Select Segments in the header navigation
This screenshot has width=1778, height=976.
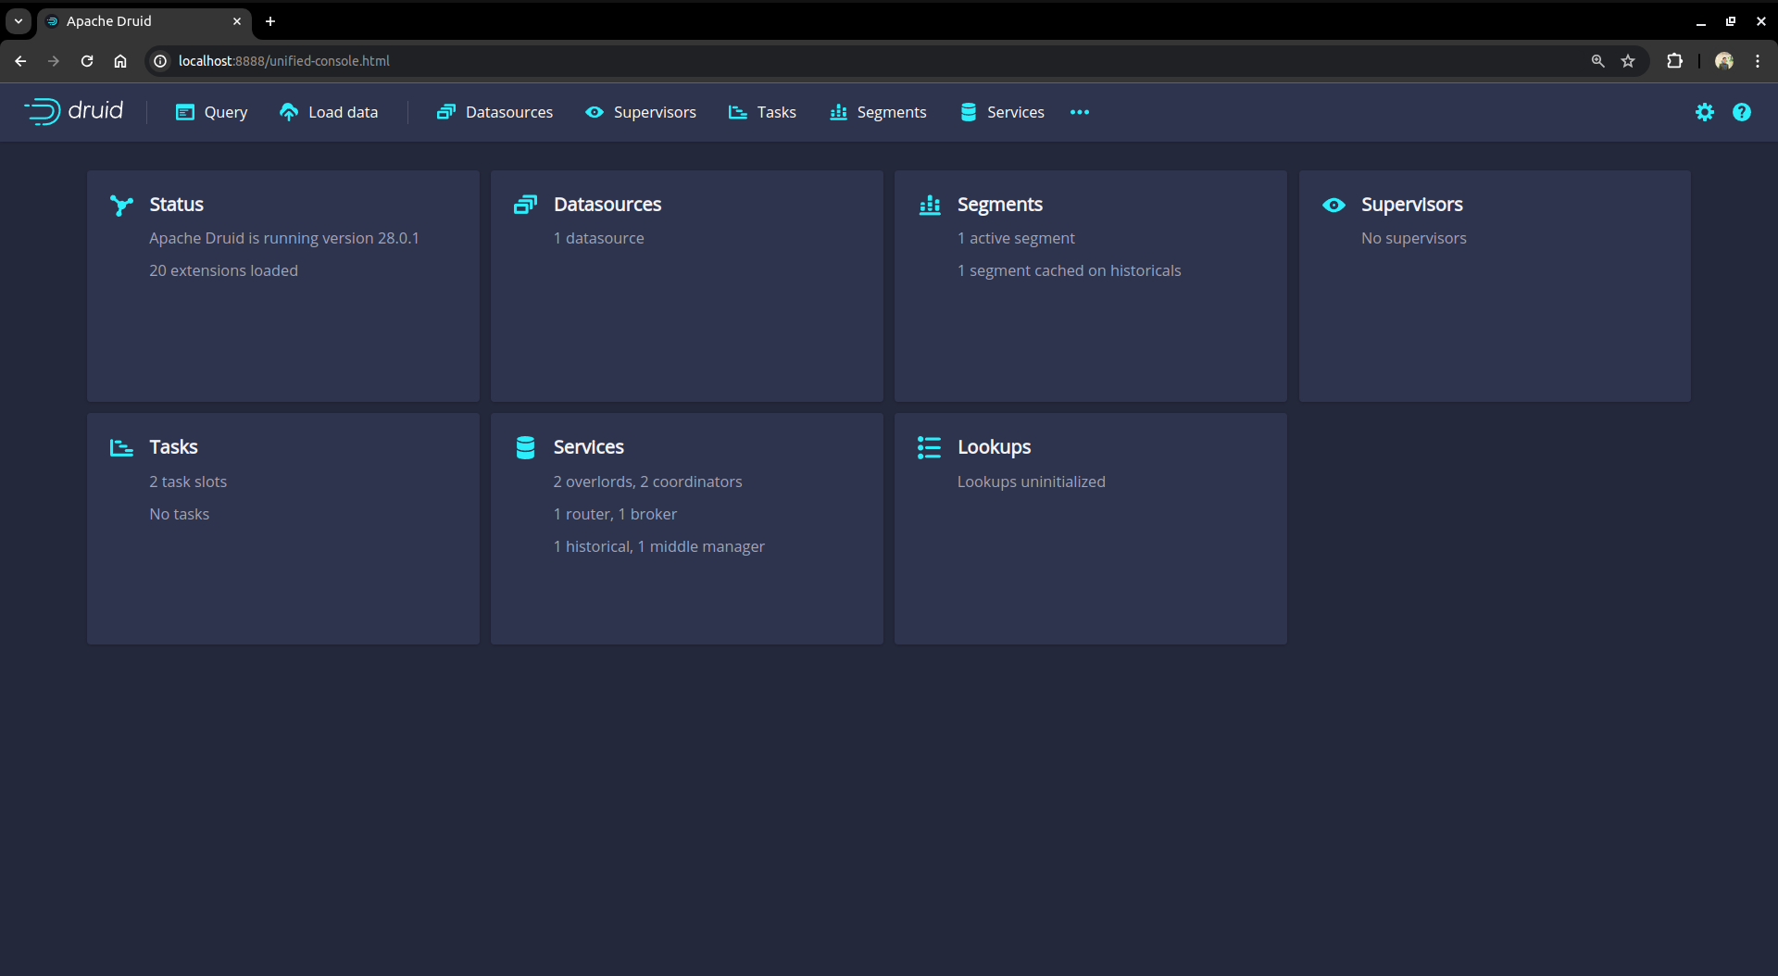(878, 112)
